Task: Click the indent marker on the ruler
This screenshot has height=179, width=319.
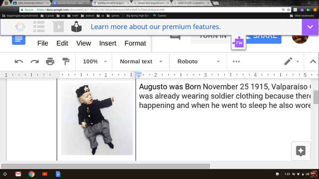Action: (139, 75)
